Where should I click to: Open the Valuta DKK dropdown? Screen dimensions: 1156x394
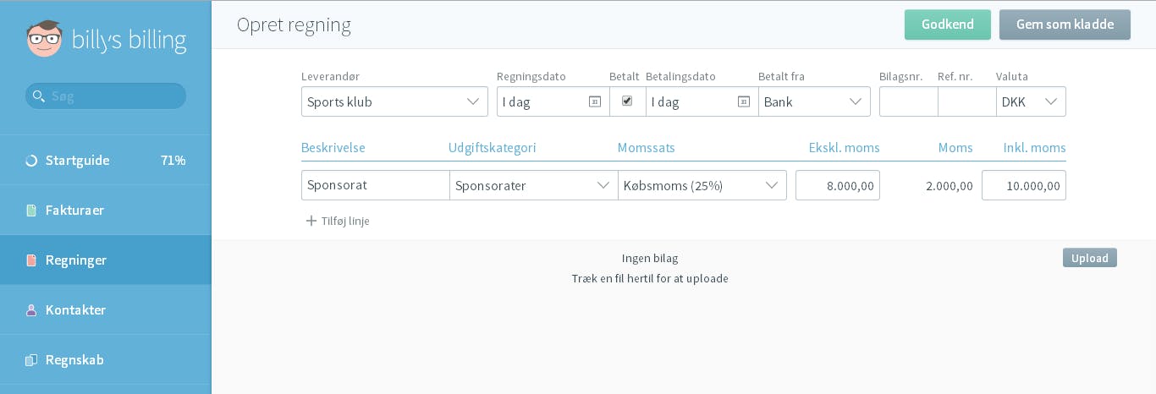(x=1031, y=101)
